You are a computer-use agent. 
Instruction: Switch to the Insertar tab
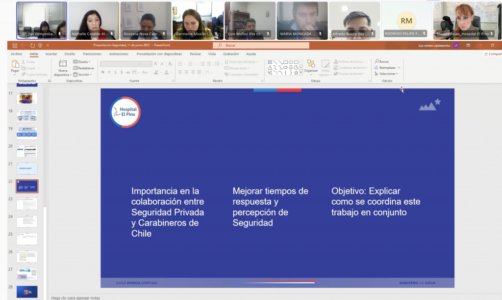51,54
